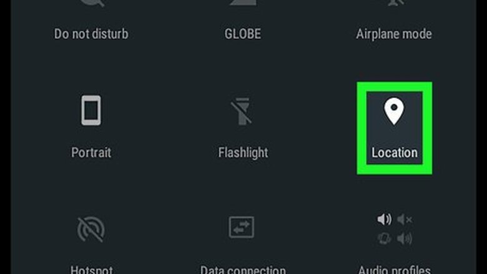Expand the Audio profiles label

pyautogui.click(x=394, y=270)
